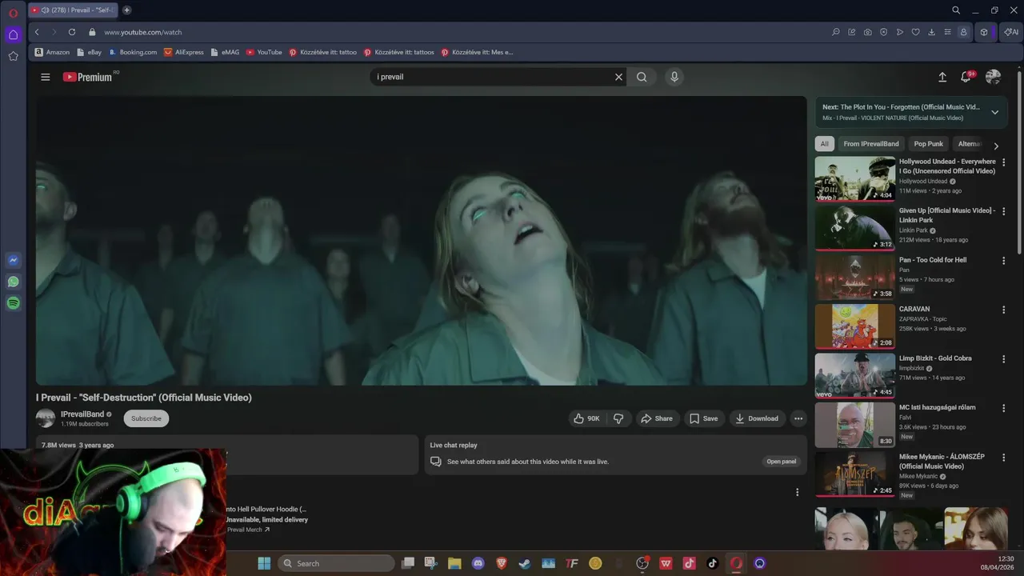Dislike the Self-Destruction video
This screenshot has height=576, width=1024.
tap(618, 418)
